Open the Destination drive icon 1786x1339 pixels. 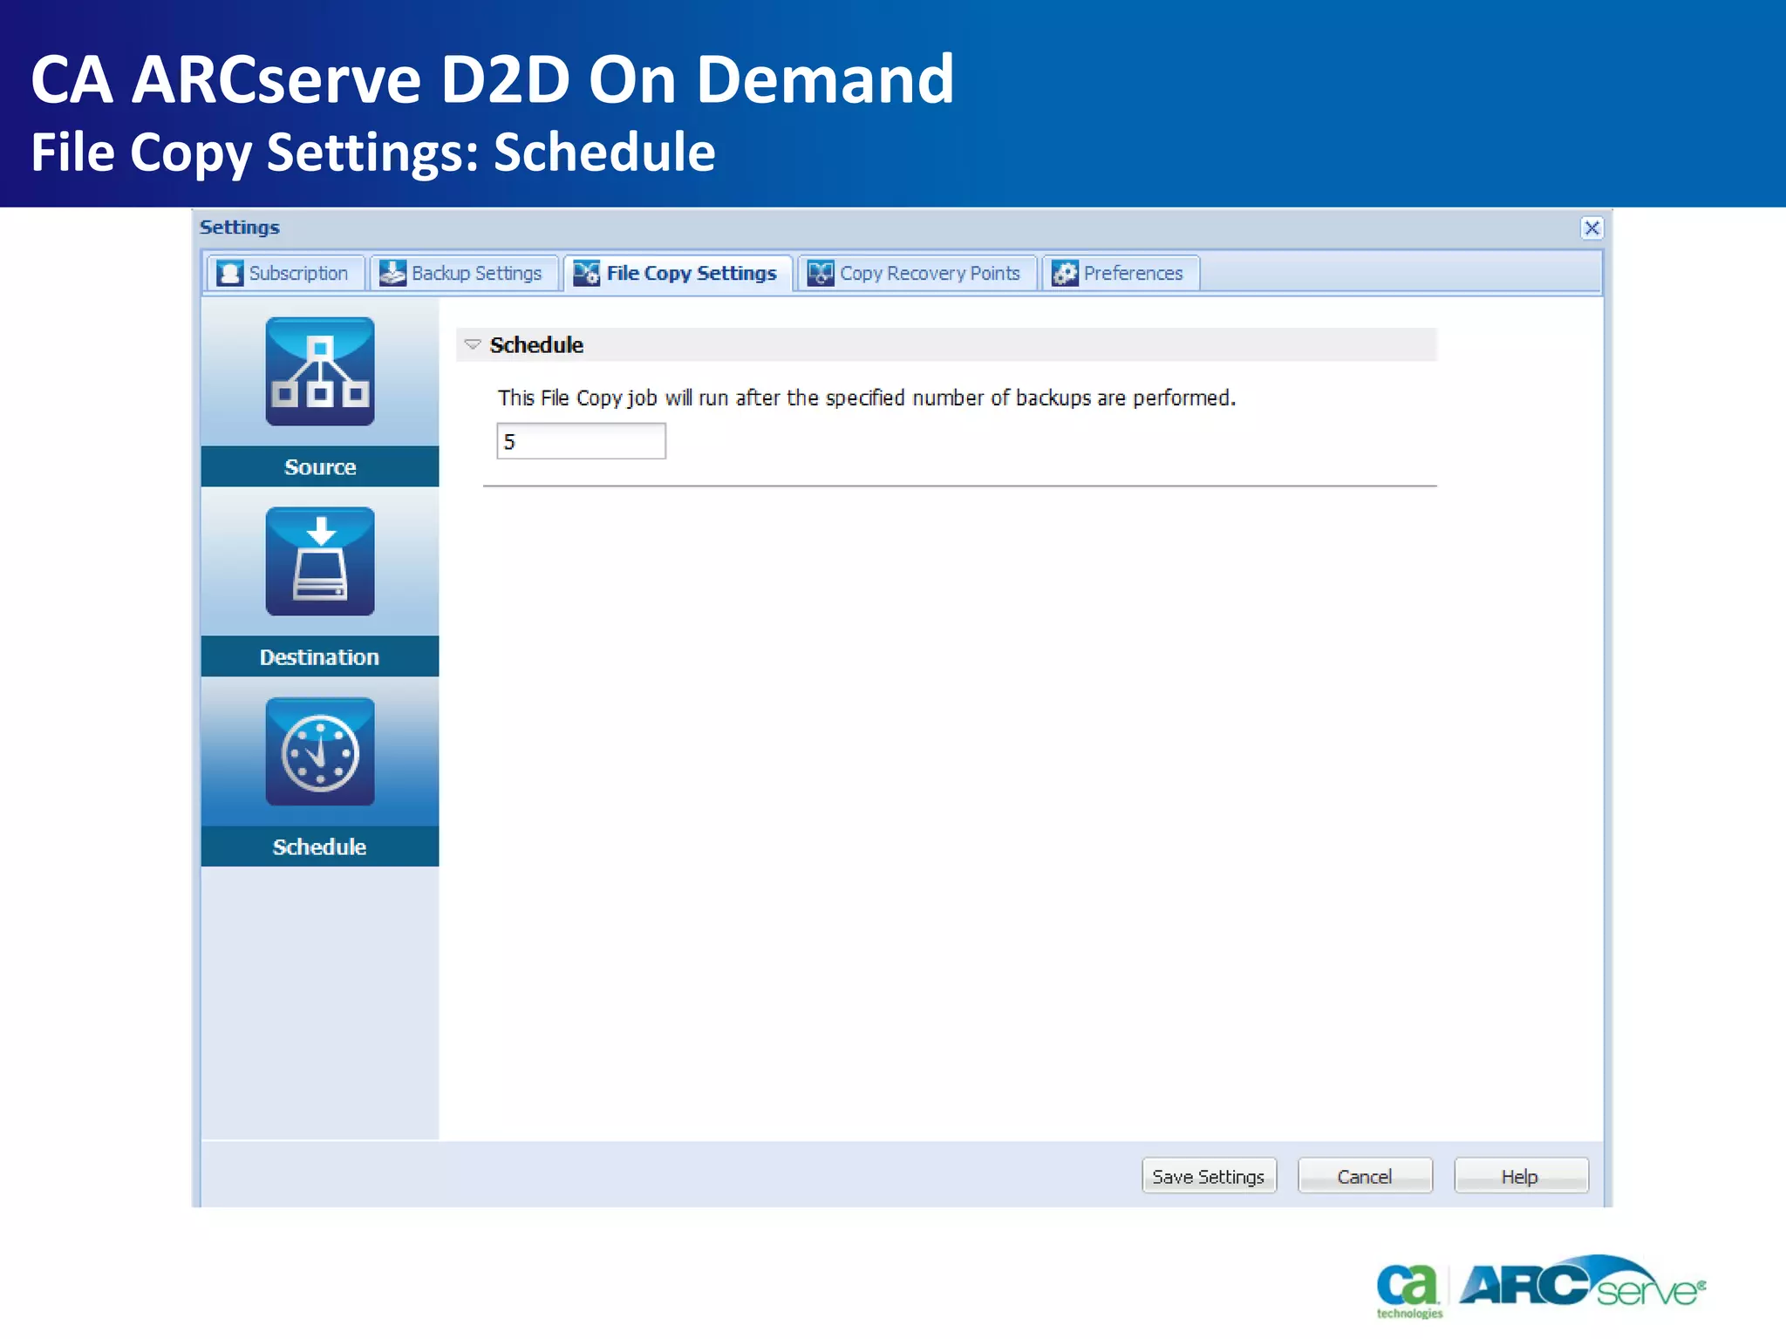coord(320,561)
